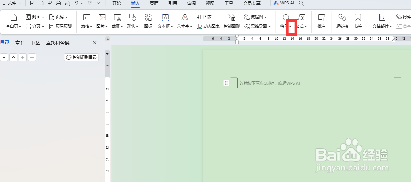The image size is (411, 182).
Task: Expand the quick access toolbar customize chevron
Action: [x=98, y=3]
